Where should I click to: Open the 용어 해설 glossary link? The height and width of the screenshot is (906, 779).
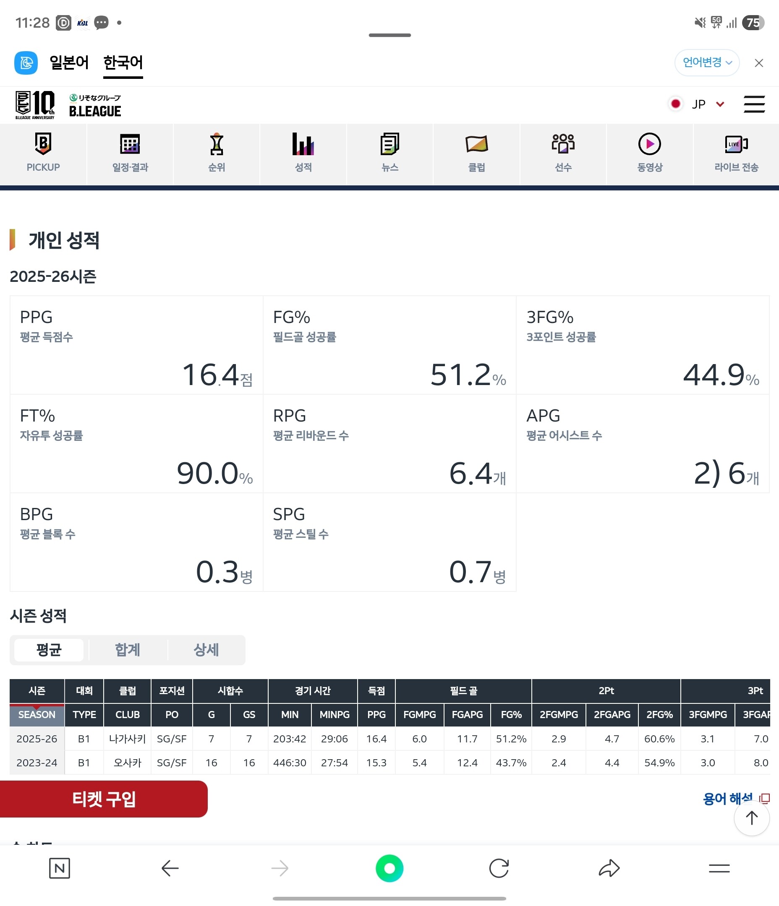pyautogui.click(x=736, y=799)
